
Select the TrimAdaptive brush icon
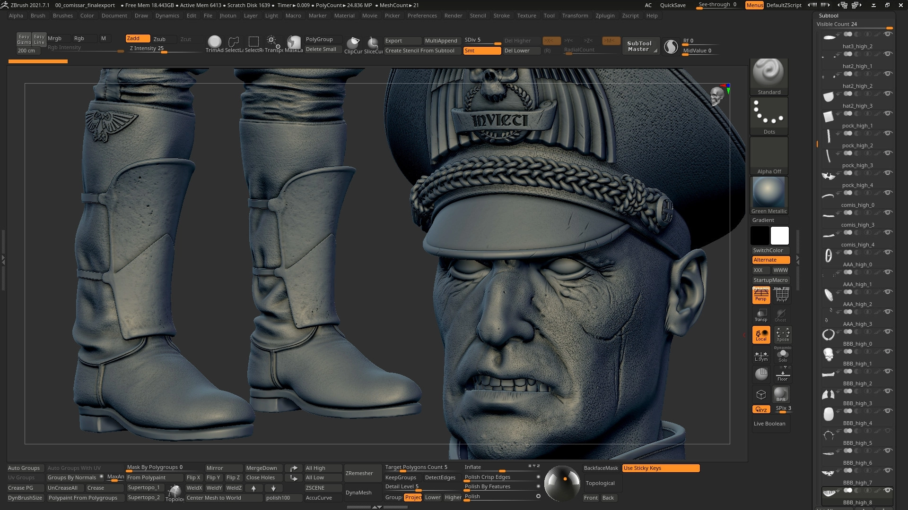click(x=214, y=42)
